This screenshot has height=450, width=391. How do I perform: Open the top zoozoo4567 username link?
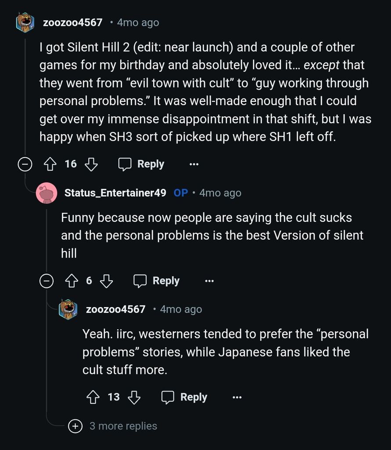[x=72, y=22]
